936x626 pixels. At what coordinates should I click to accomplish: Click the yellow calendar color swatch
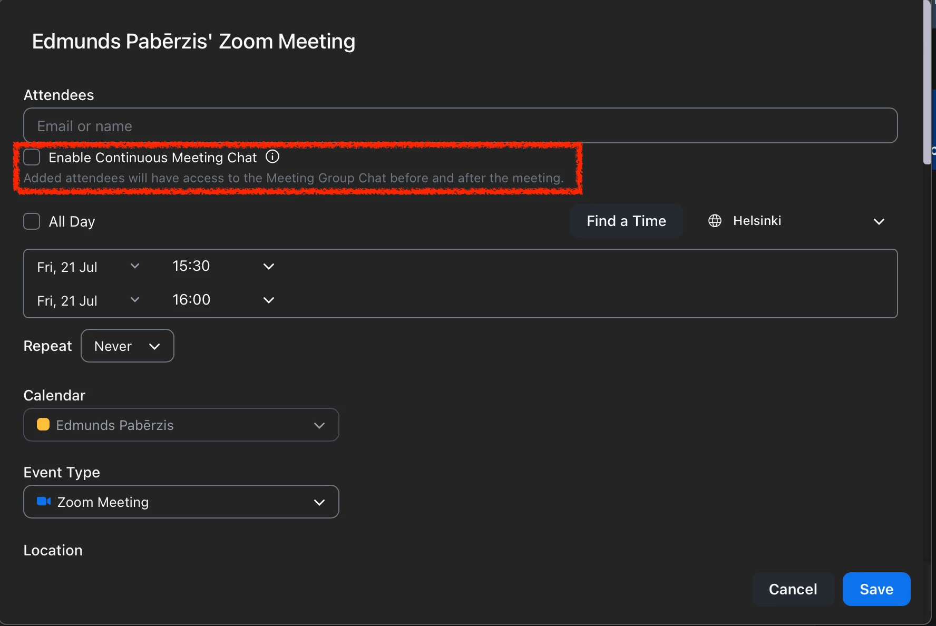pyautogui.click(x=43, y=424)
